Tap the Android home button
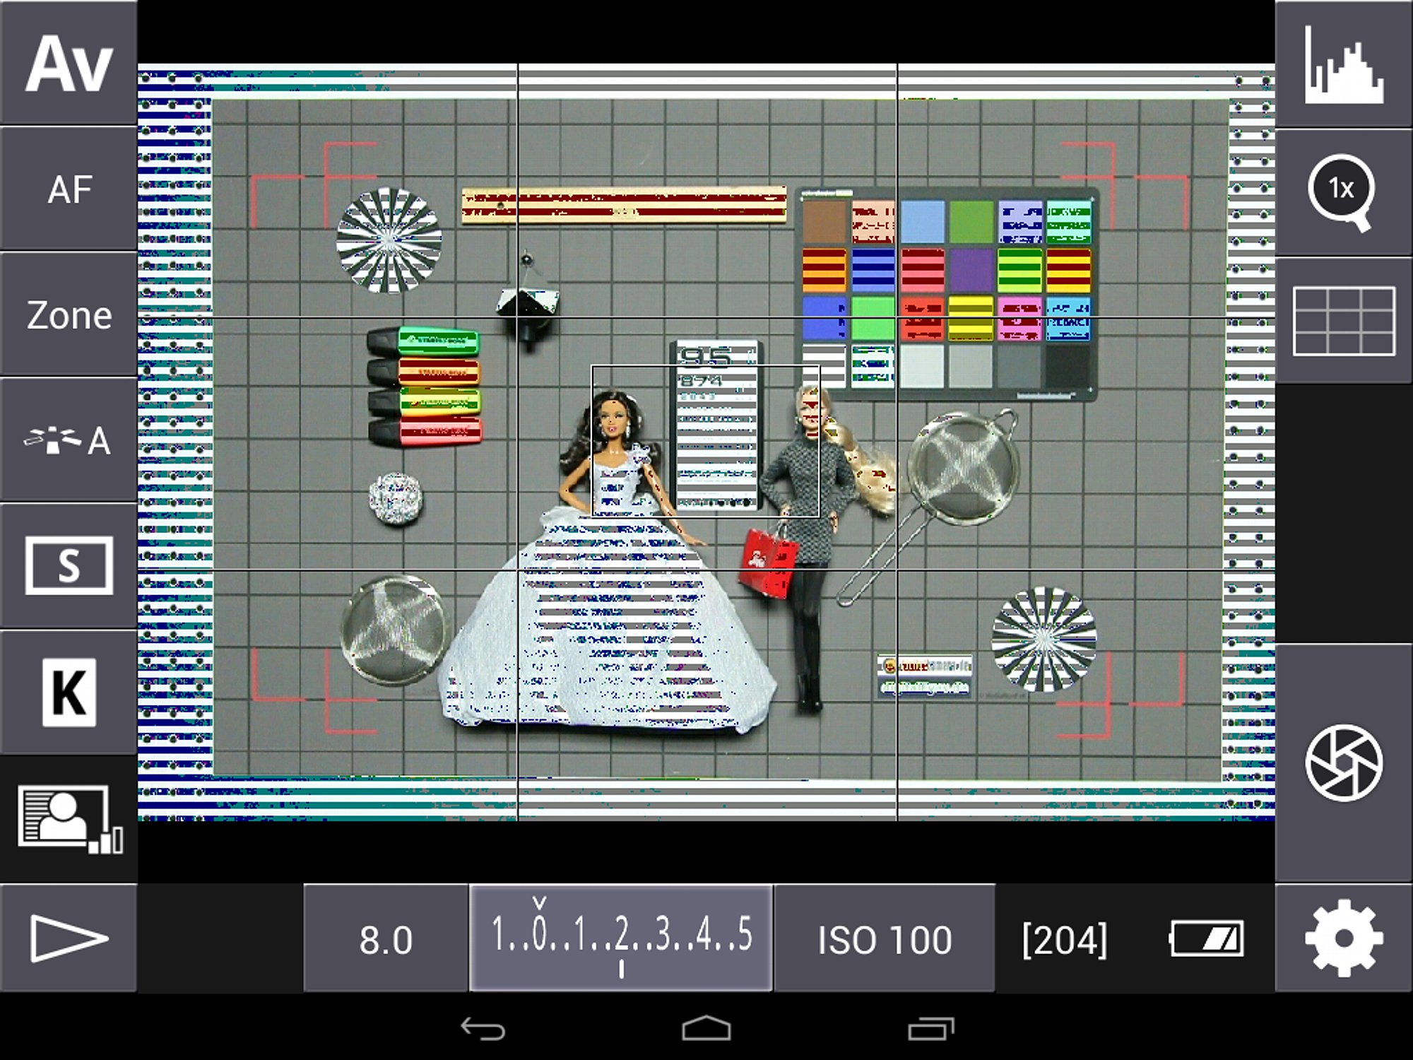 (x=706, y=1029)
